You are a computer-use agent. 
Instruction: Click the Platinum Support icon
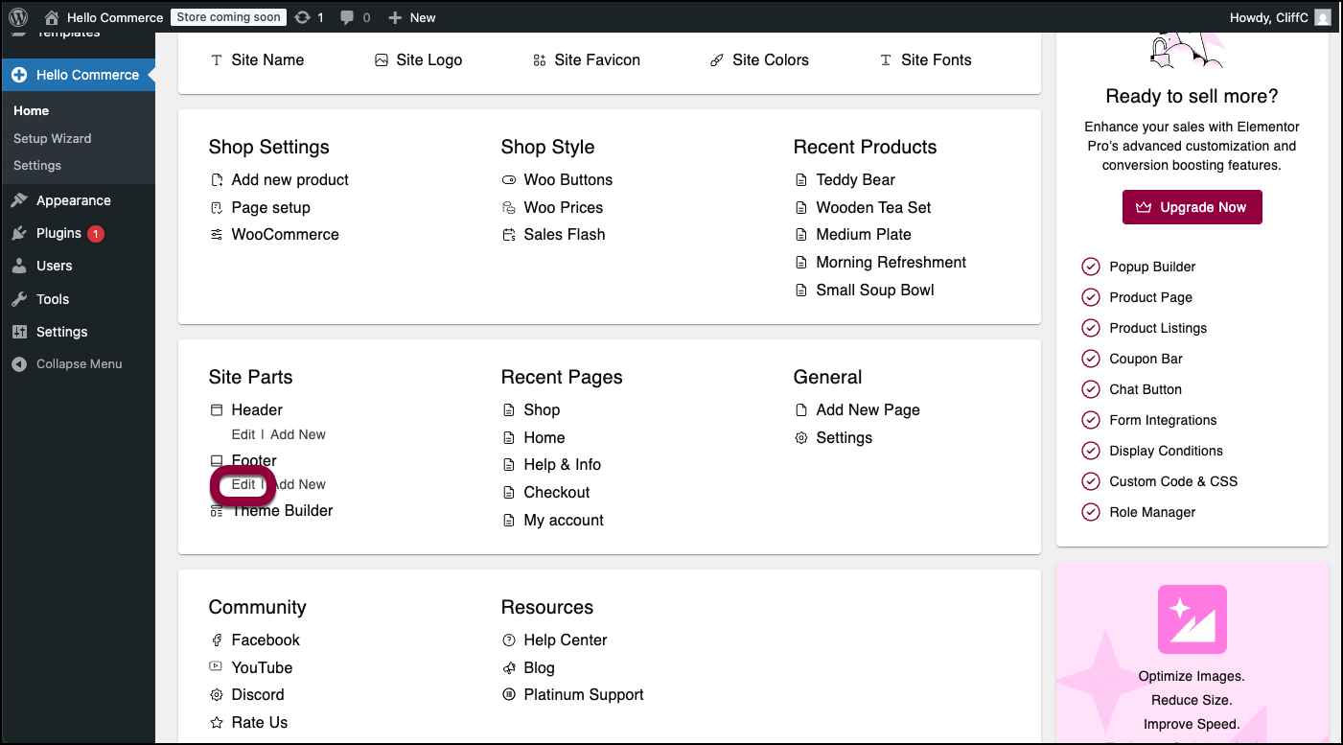(x=509, y=695)
